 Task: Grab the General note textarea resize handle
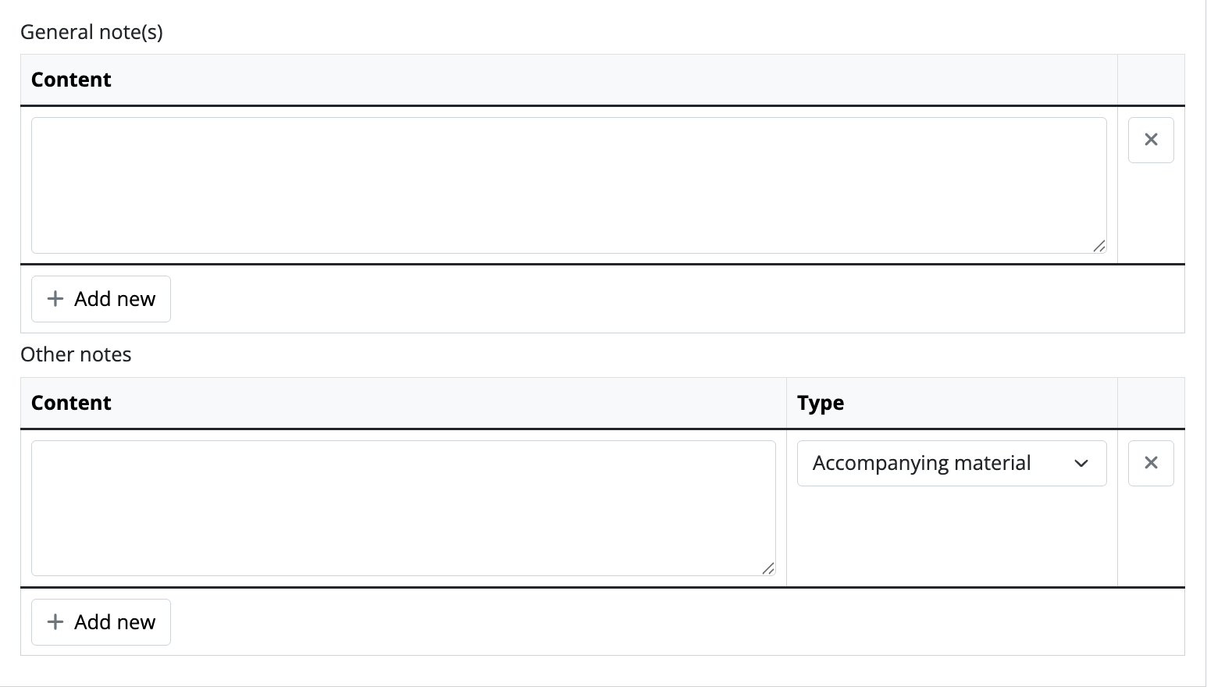coord(1099,246)
